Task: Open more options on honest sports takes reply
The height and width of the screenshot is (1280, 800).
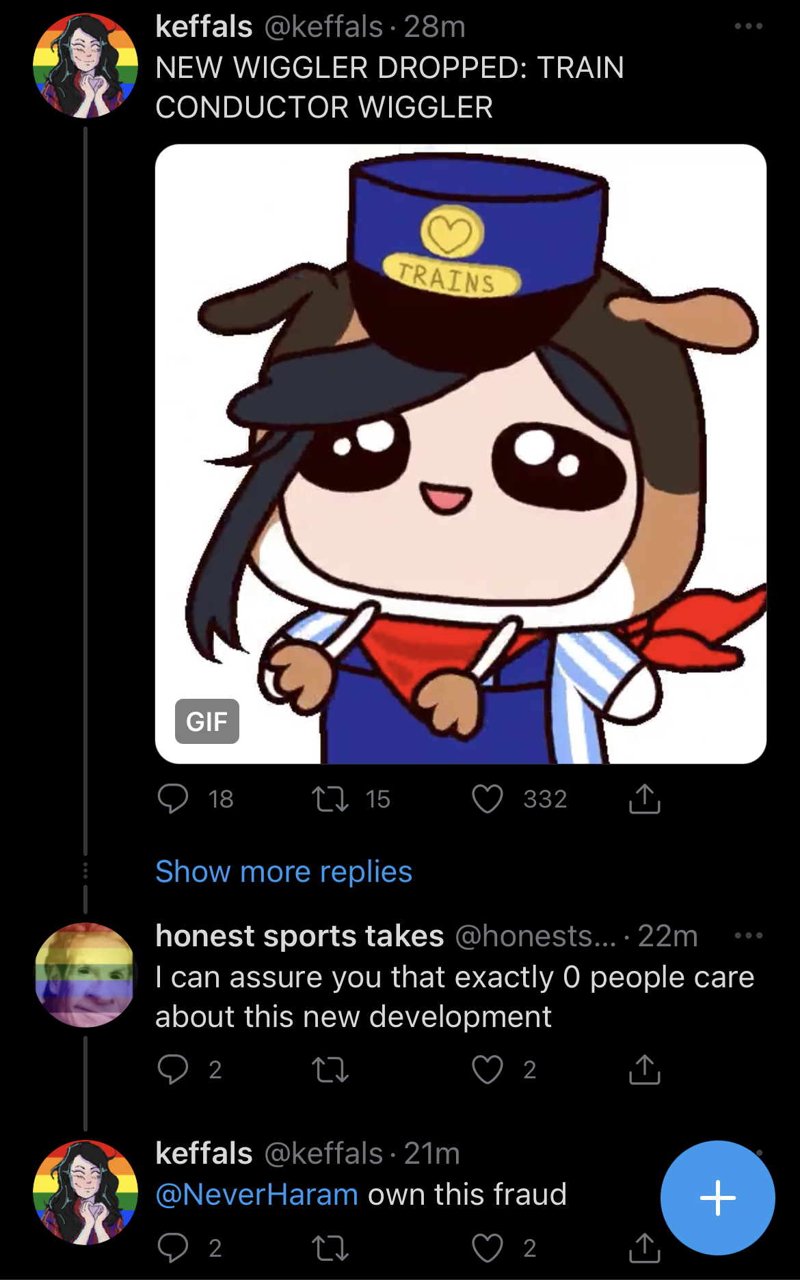Action: coord(748,935)
